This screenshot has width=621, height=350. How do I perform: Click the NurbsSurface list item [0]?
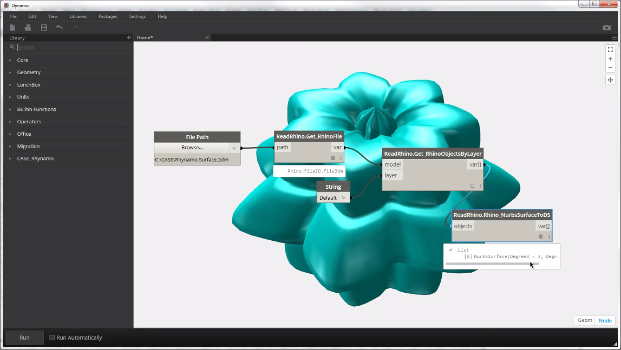click(511, 256)
